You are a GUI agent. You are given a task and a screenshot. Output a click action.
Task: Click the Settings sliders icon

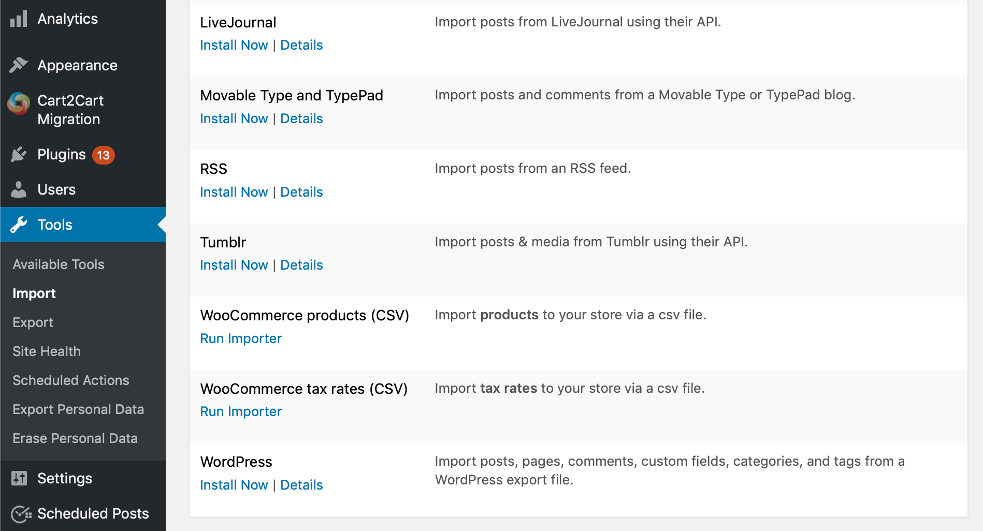(19, 478)
